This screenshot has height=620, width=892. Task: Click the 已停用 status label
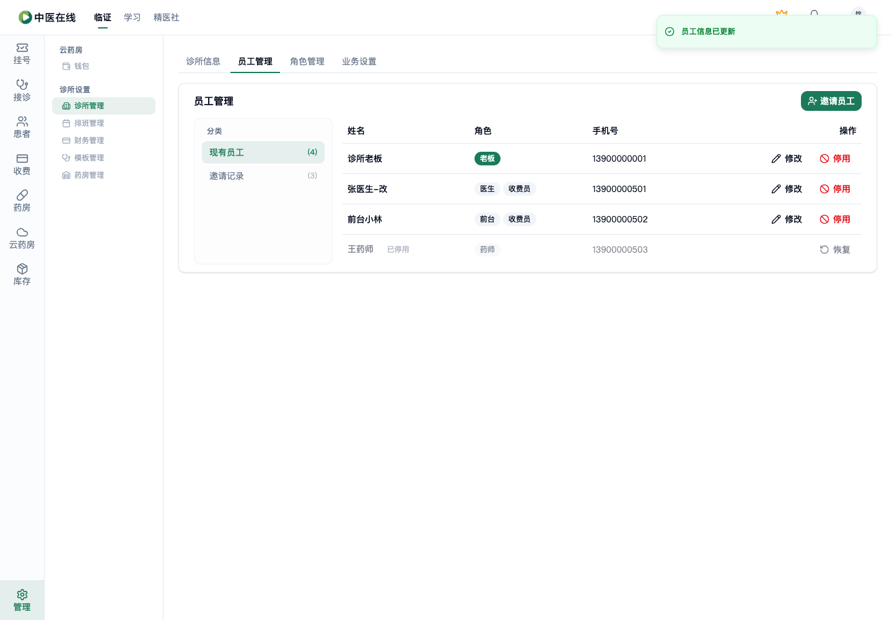coord(398,250)
